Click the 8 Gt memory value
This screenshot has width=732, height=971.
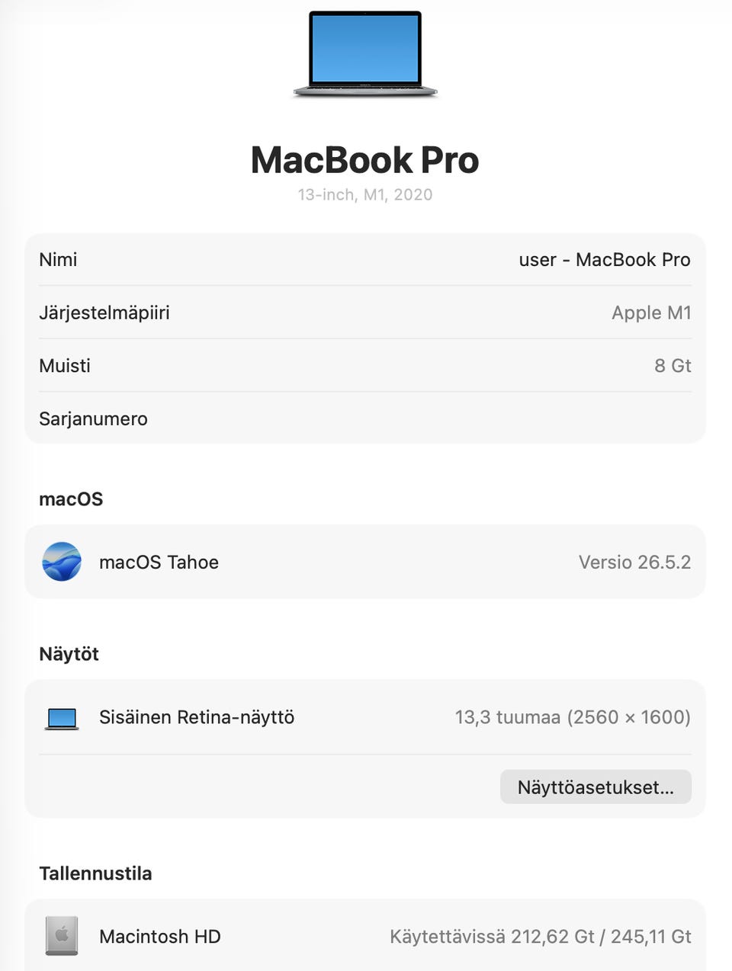[673, 366]
